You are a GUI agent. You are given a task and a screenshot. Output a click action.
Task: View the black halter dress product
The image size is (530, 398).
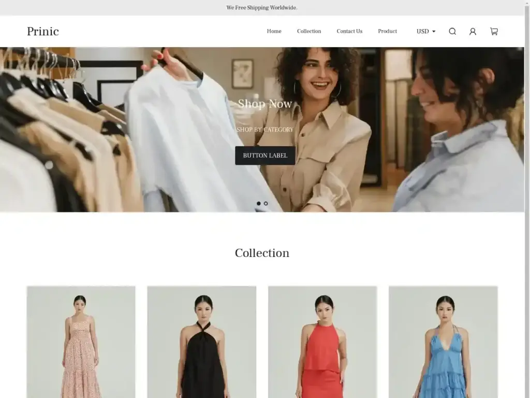202,342
